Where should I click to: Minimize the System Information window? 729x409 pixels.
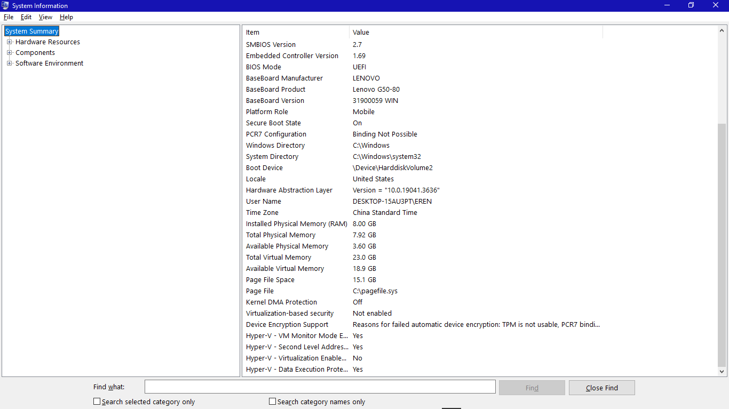tap(667, 5)
